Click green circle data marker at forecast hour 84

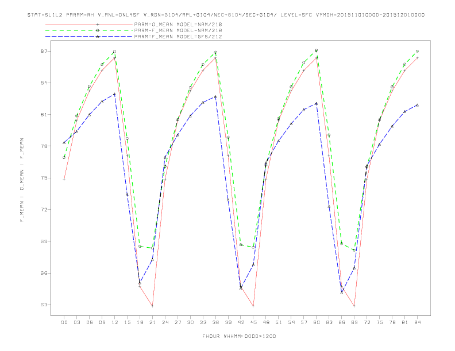[x=417, y=51]
